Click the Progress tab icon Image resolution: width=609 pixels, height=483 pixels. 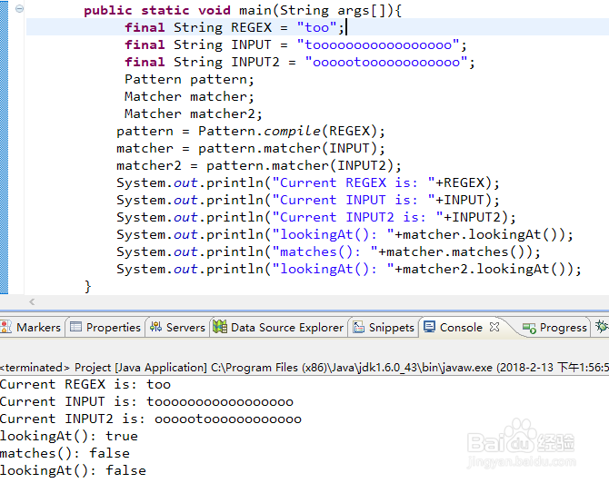tap(529, 329)
